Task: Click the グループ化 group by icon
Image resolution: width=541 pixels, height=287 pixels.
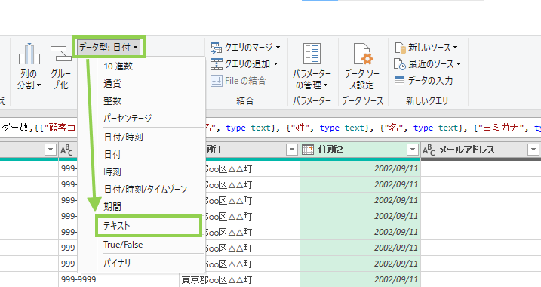Action: (x=60, y=66)
